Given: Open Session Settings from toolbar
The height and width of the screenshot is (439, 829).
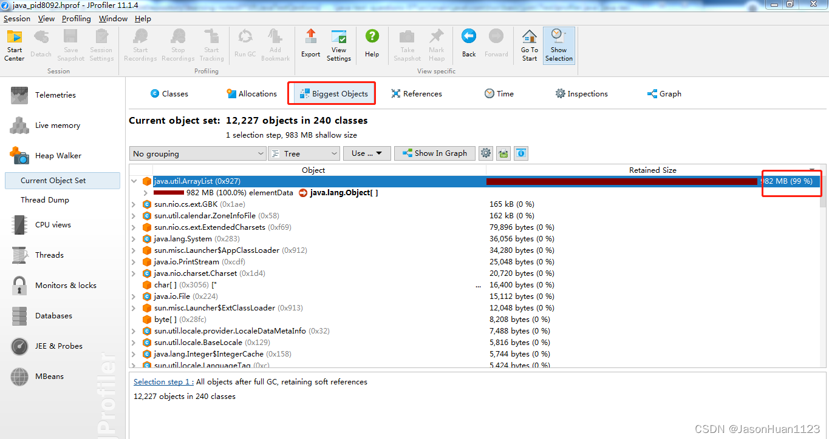Looking at the screenshot, I should pyautogui.click(x=101, y=45).
